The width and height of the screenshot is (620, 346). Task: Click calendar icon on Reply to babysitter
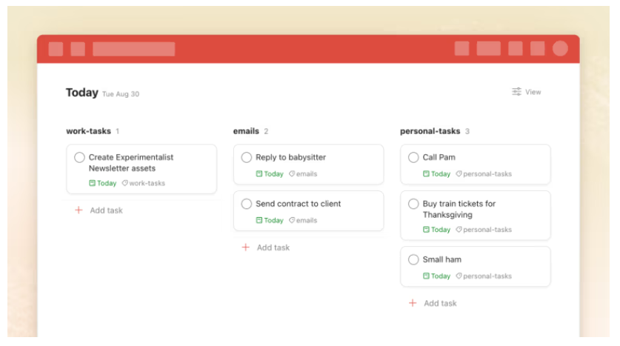259,173
